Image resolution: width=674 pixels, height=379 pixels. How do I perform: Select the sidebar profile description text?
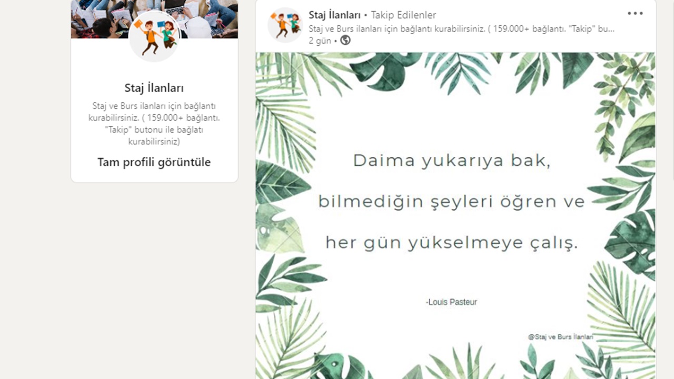(x=154, y=124)
